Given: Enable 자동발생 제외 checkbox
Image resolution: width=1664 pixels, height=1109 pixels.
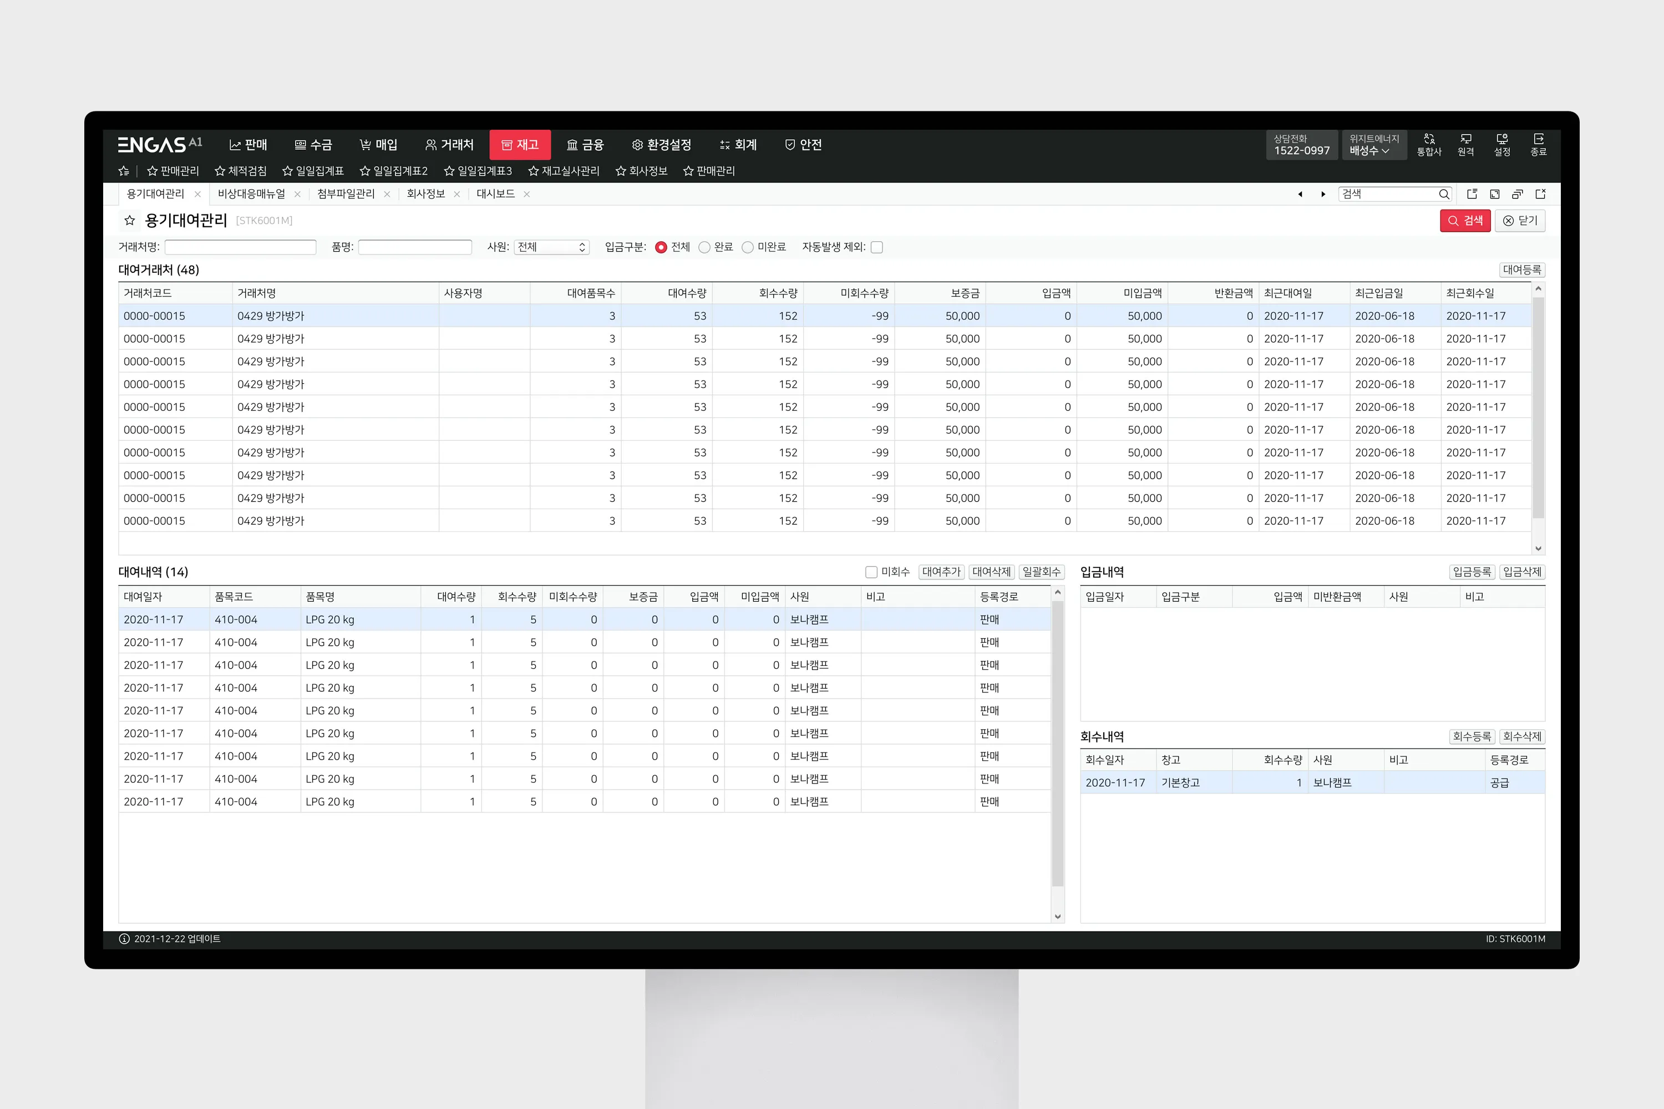Looking at the screenshot, I should tap(876, 247).
